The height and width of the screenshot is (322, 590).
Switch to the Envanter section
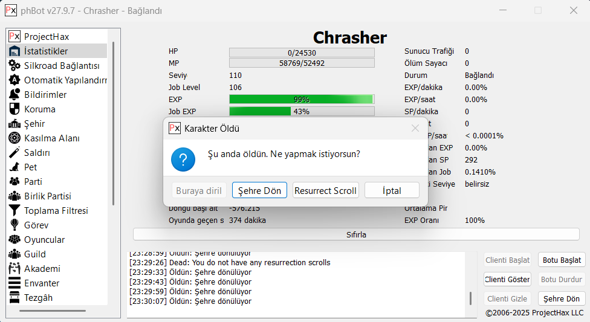tap(41, 283)
